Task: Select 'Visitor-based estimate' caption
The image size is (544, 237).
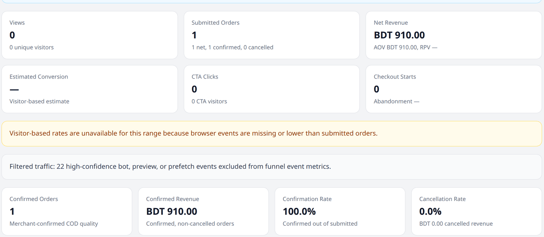Action: click(x=39, y=101)
